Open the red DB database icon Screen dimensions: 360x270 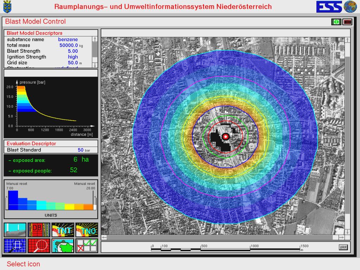[x=39, y=230]
